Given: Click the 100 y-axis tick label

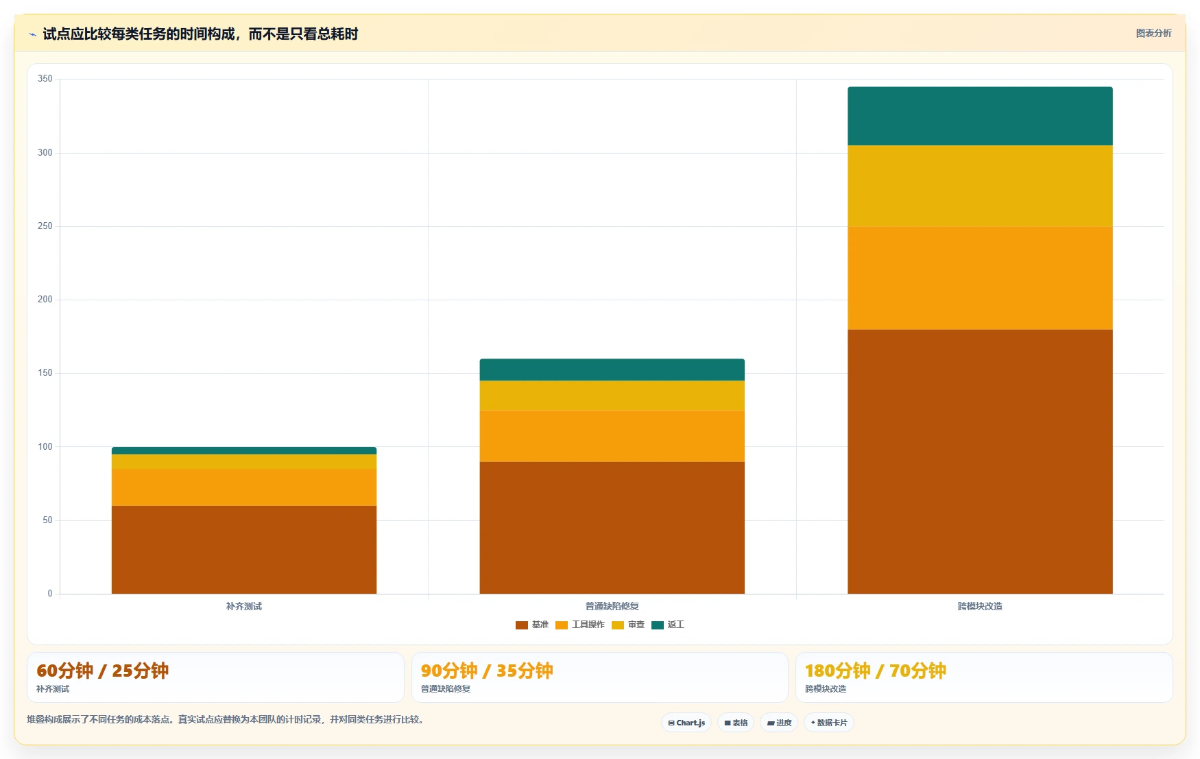Looking at the screenshot, I should (x=45, y=447).
